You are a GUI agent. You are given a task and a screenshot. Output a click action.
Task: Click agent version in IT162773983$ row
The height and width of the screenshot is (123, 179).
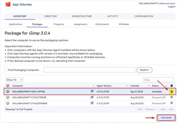point(103,97)
